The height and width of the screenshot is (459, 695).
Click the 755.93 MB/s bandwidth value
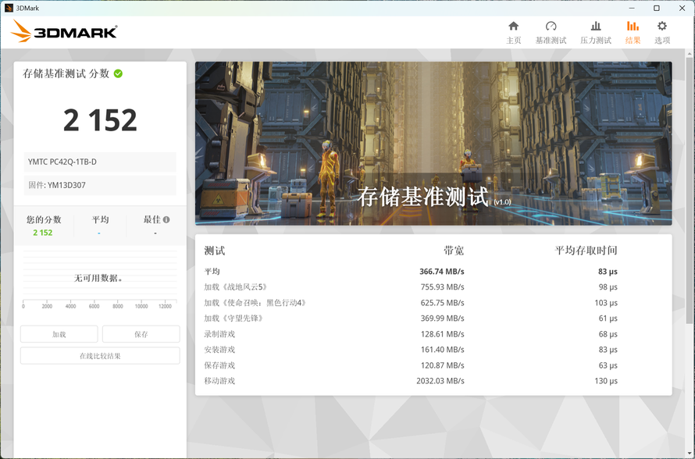coord(442,287)
